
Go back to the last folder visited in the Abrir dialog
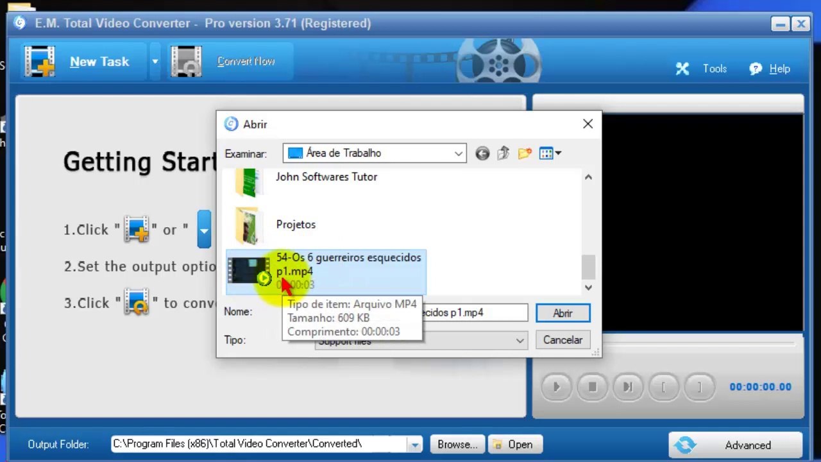pyautogui.click(x=482, y=153)
